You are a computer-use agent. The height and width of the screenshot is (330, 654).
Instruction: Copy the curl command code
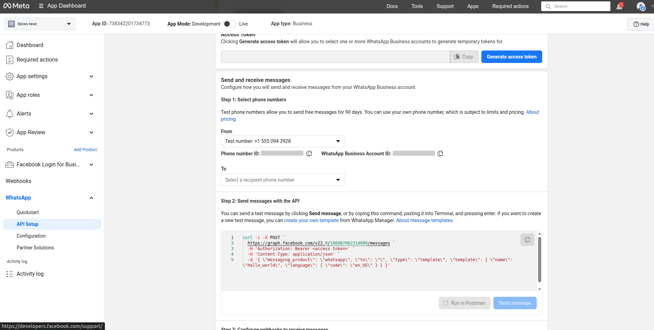(x=527, y=239)
